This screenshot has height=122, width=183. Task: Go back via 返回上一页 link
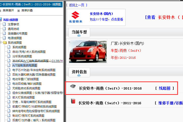(x=76, y=5)
